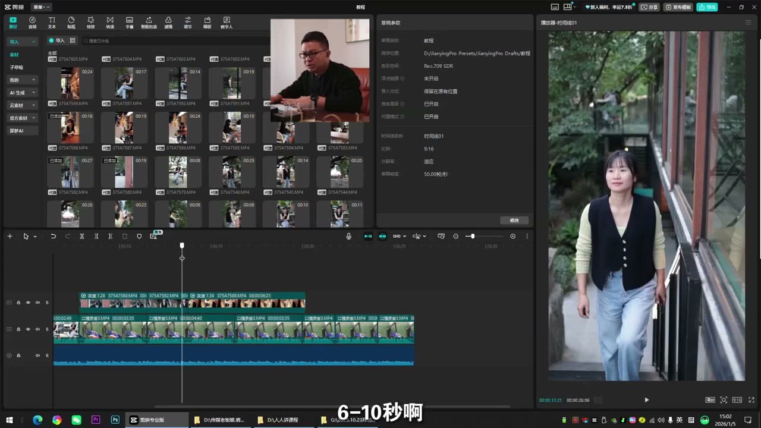The image size is (761, 428).
Task: Click the delete trash icon in timeline toolbar
Action: 125,236
